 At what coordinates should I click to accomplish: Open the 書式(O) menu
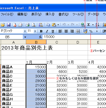63,14
